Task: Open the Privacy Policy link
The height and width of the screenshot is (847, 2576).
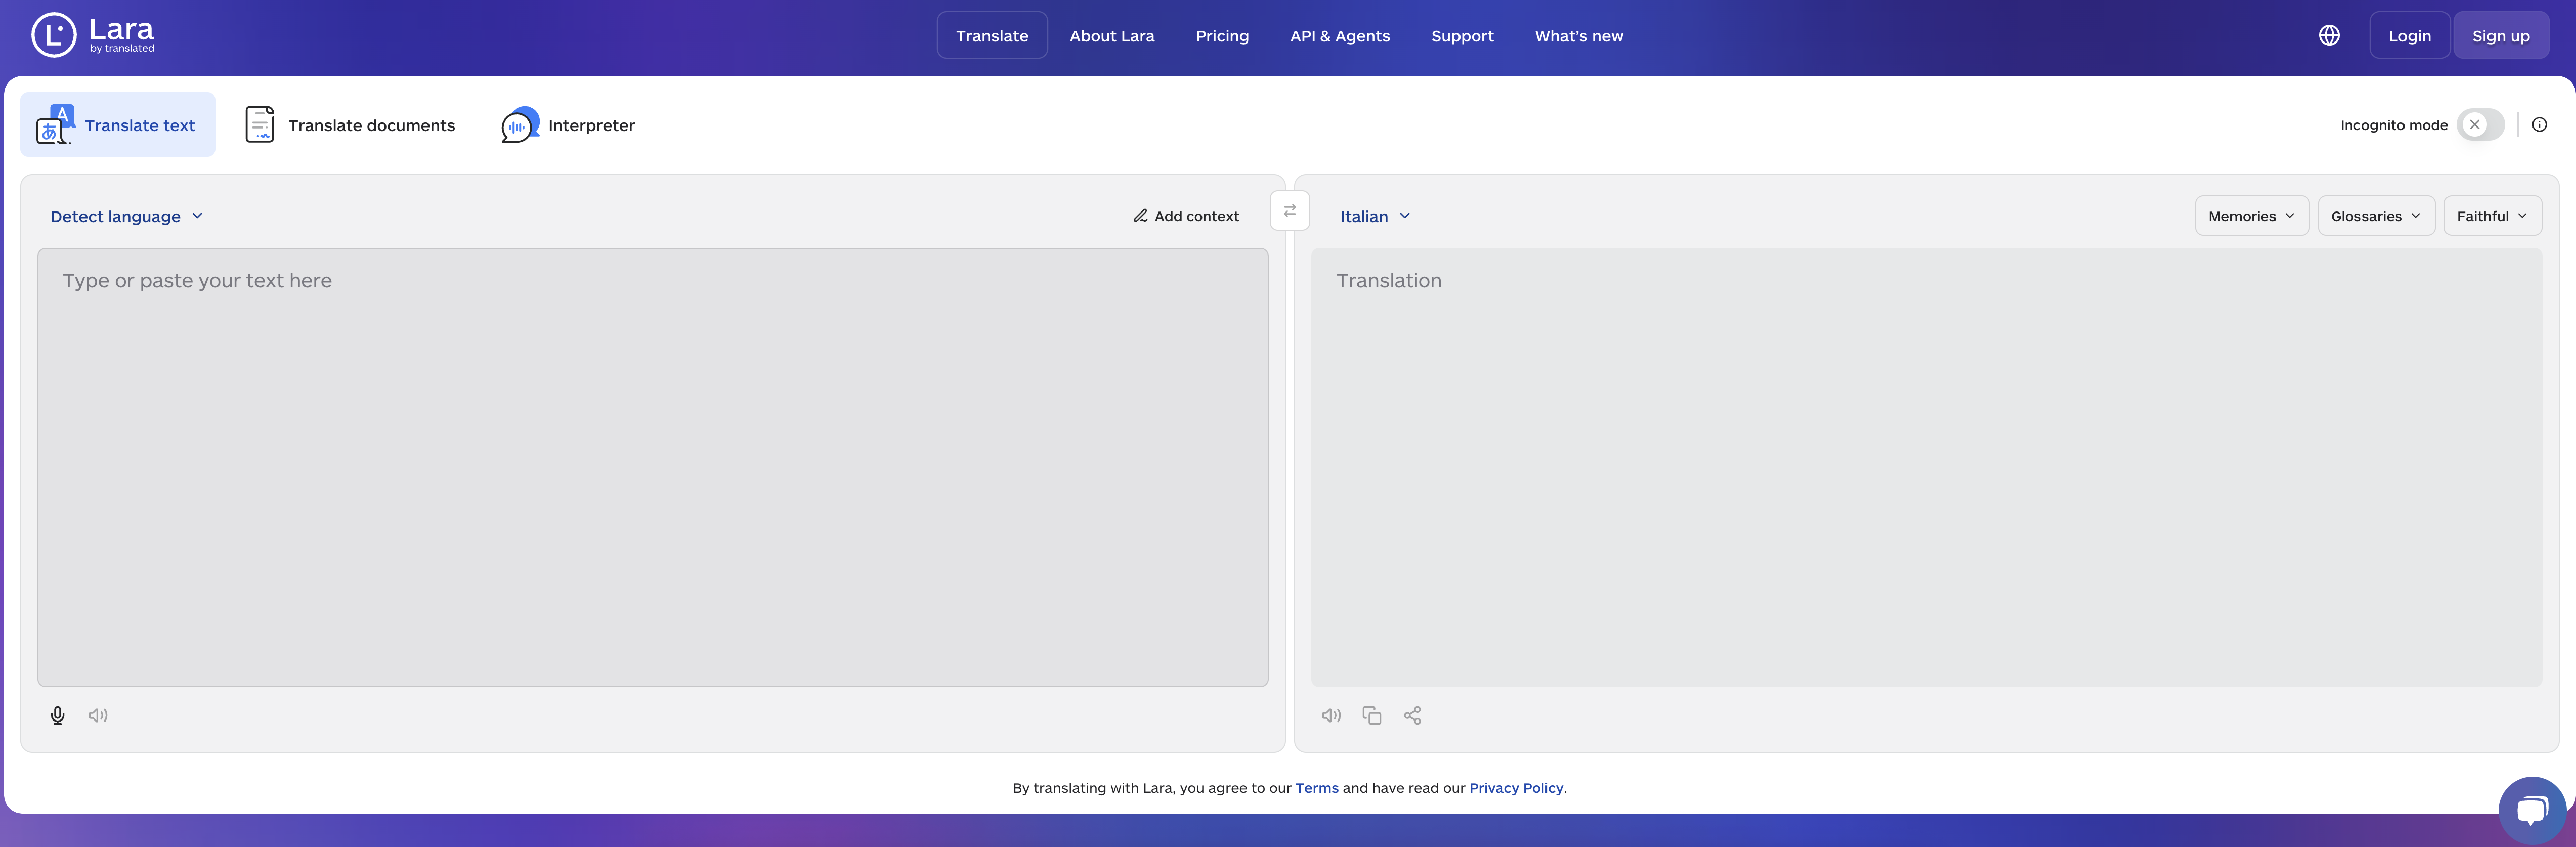Action: coord(1516,787)
